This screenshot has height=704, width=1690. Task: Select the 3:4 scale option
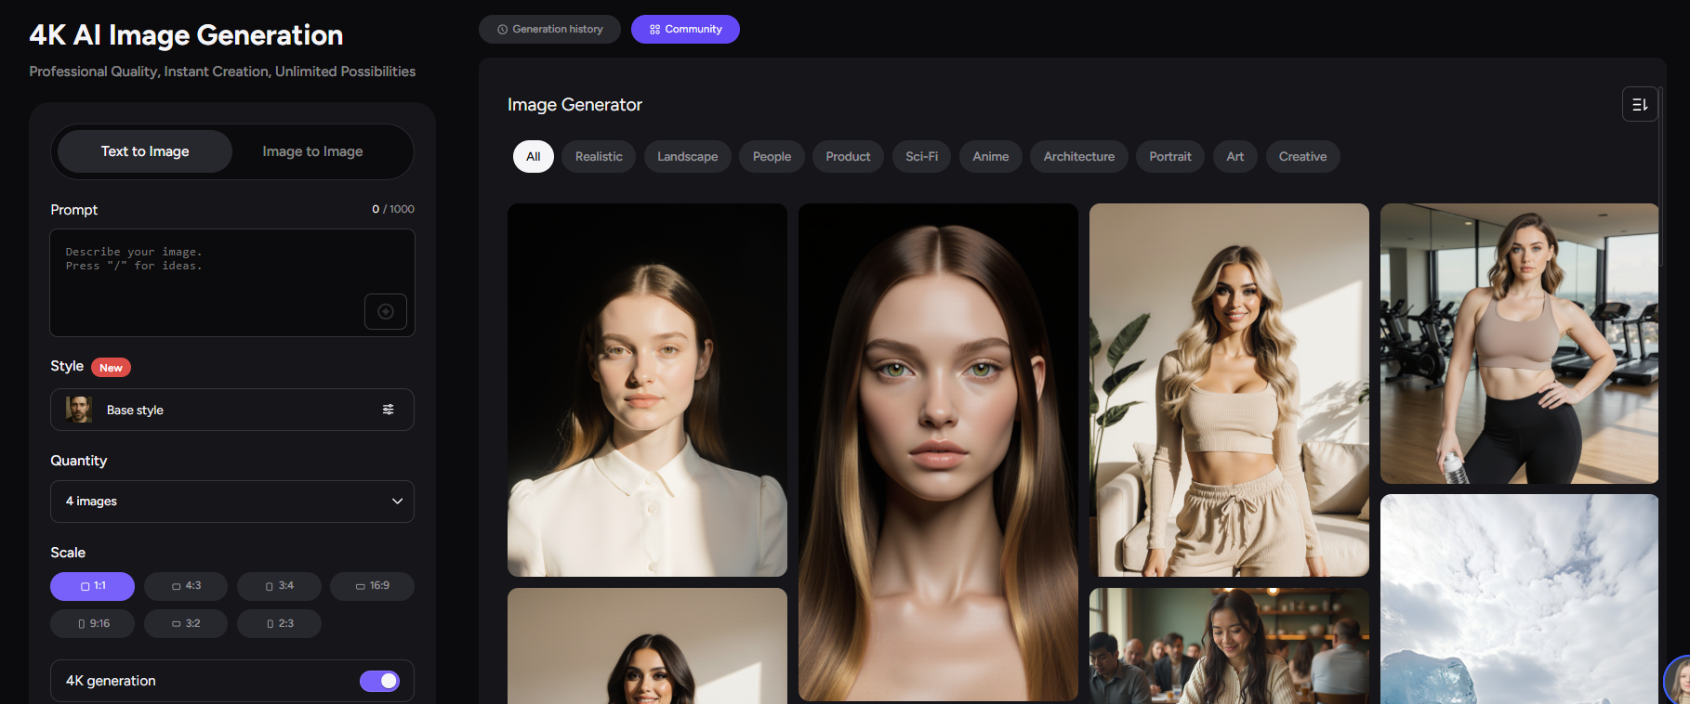(x=279, y=586)
